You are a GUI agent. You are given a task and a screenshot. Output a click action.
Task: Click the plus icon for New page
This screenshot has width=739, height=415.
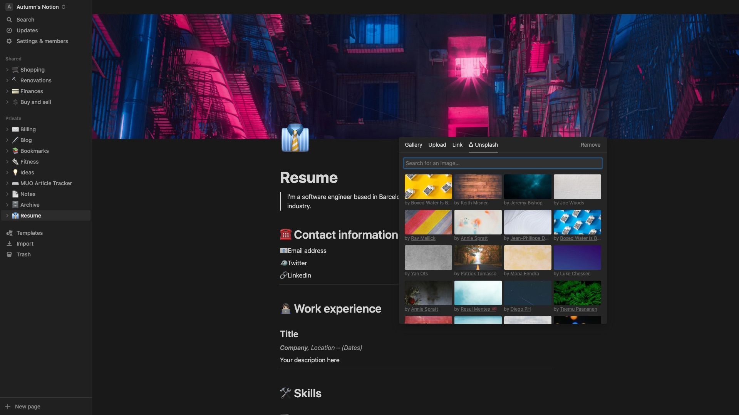(x=8, y=407)
